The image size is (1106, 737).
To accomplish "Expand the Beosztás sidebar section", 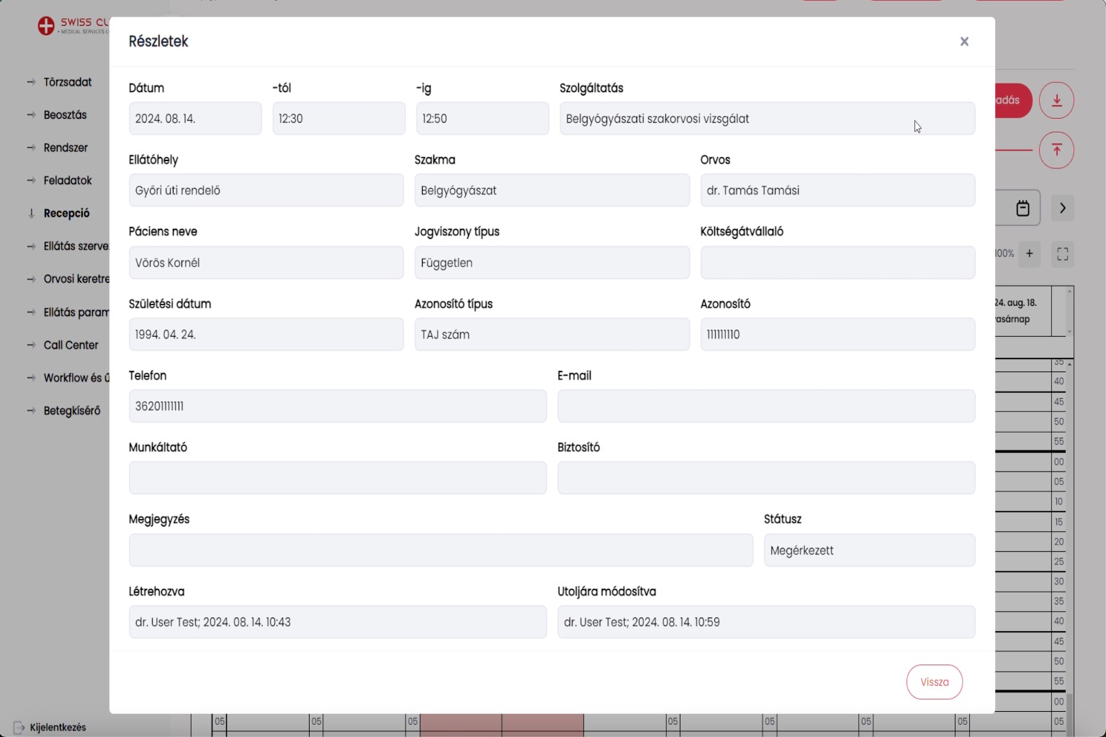I will click(65, 115).
